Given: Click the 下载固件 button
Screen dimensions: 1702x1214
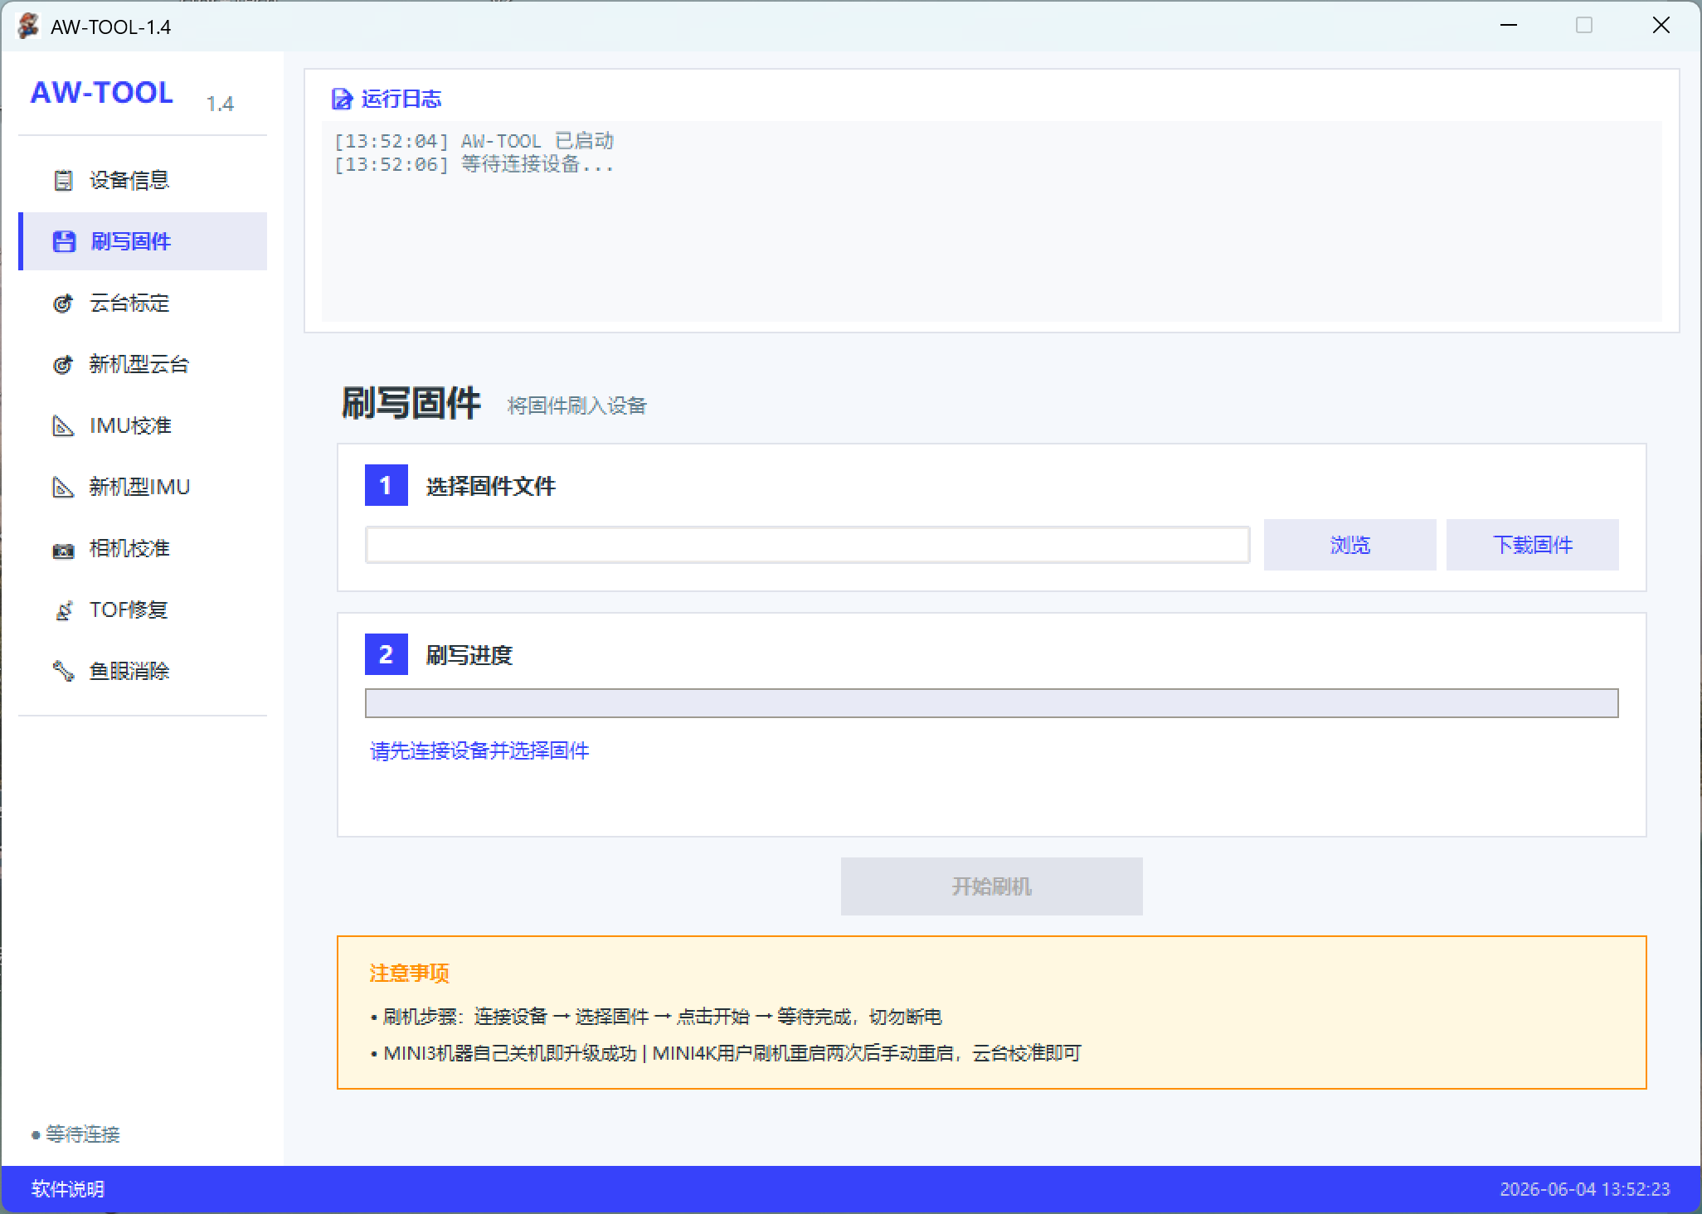Looking at the screenshot, I should [1532, 545].
